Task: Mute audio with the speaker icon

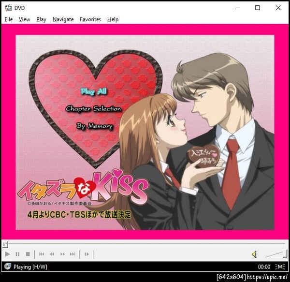Action: click(255, 254)
